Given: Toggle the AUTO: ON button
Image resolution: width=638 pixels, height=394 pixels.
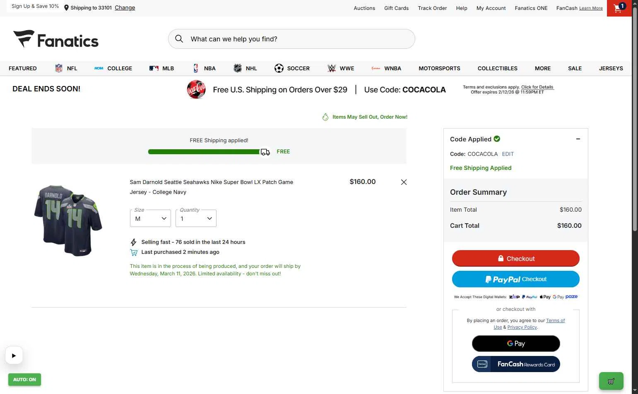Looking at the screenshot, I should [x=24, y=380].
